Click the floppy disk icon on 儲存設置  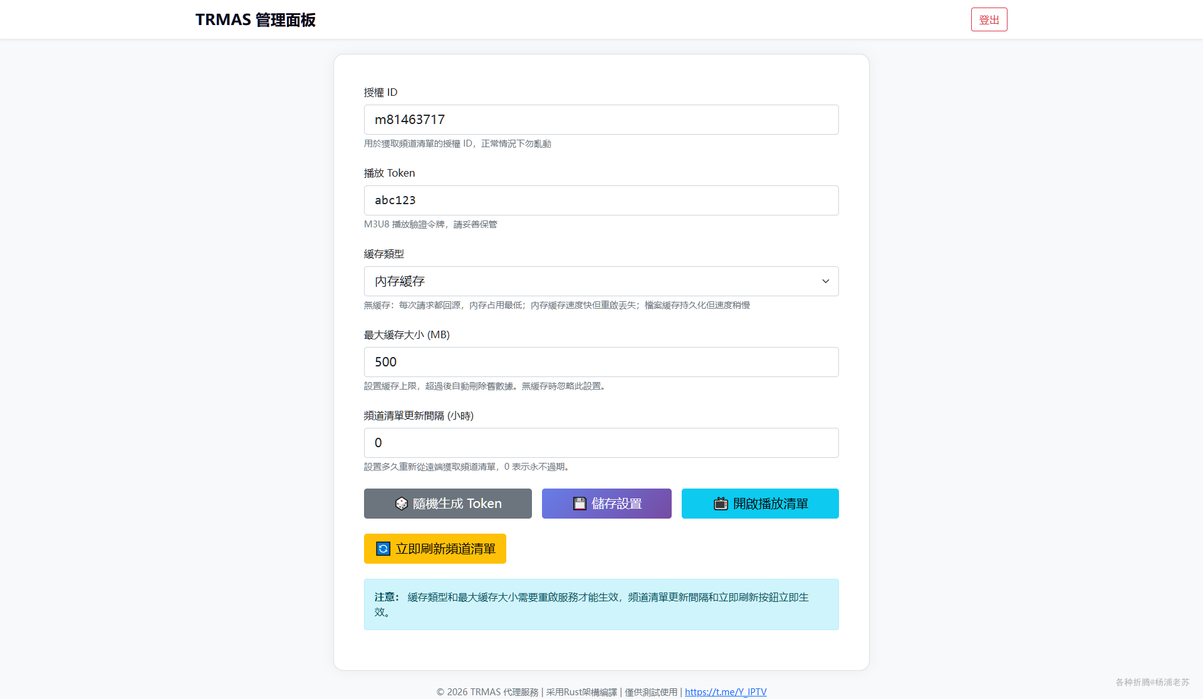click(x=580, y=504)
